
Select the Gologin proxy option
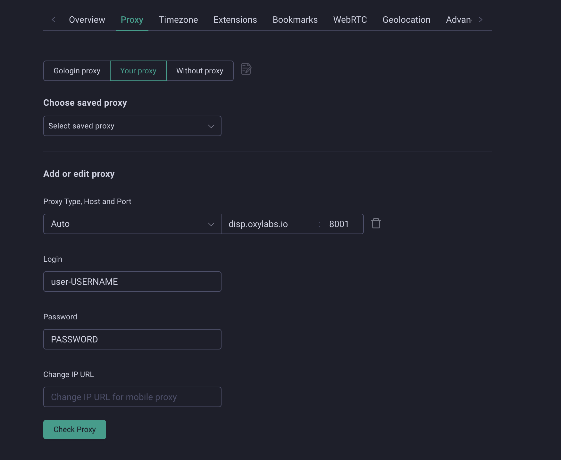click(77, 71)
